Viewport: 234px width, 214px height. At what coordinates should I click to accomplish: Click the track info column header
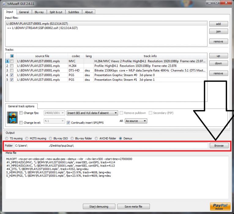150,56
